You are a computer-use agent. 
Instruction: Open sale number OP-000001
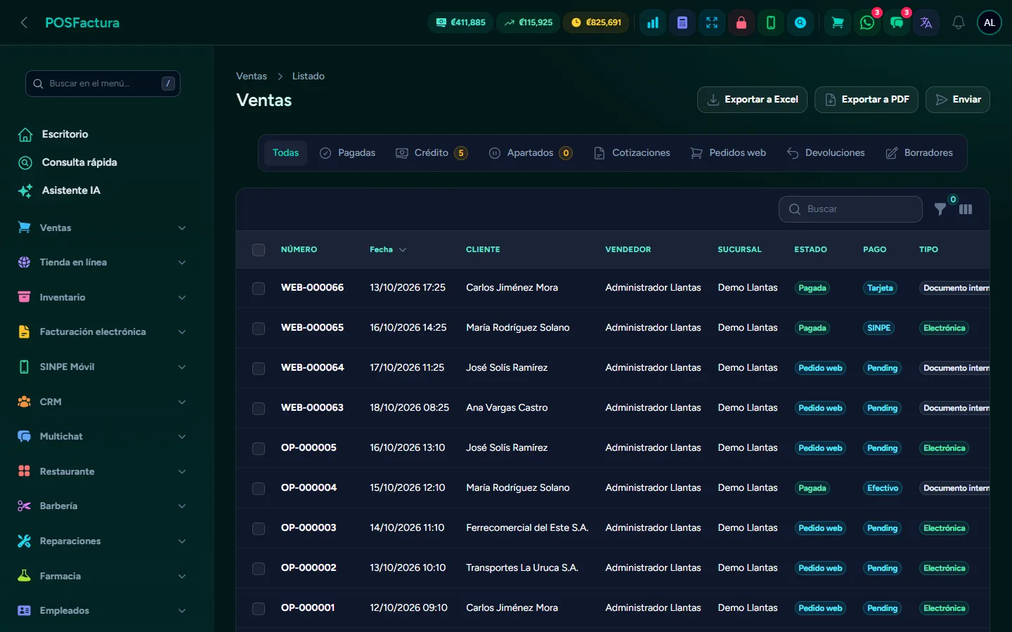[308, 608]
